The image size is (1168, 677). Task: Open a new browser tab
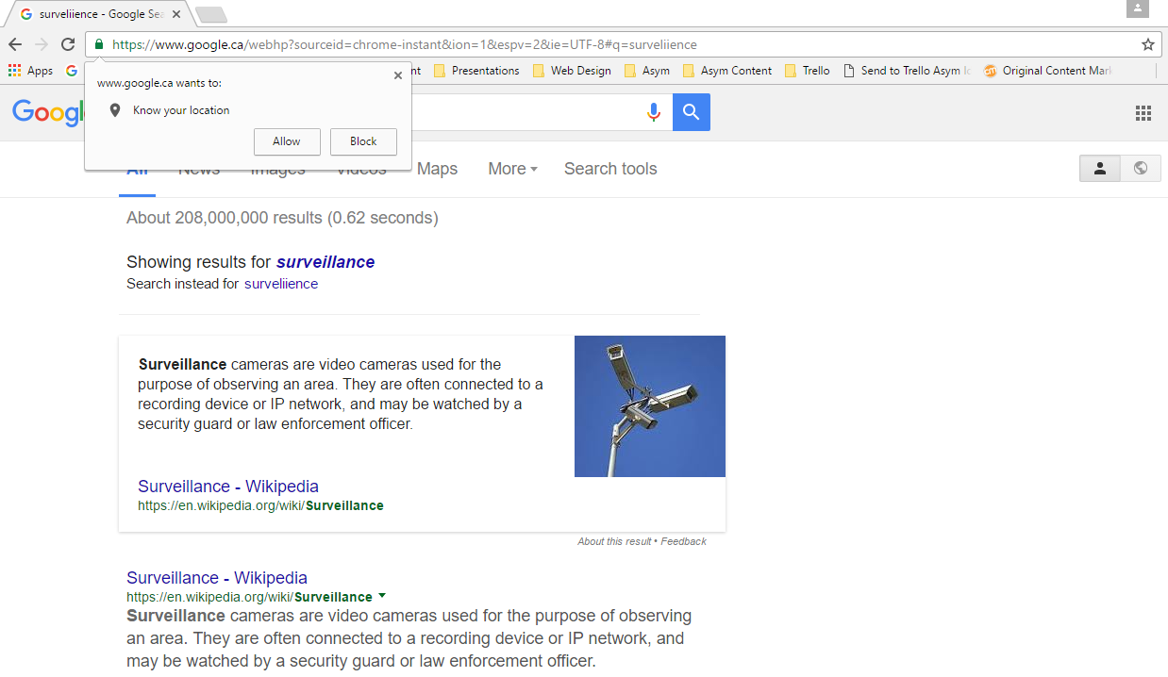pos(210,14)
